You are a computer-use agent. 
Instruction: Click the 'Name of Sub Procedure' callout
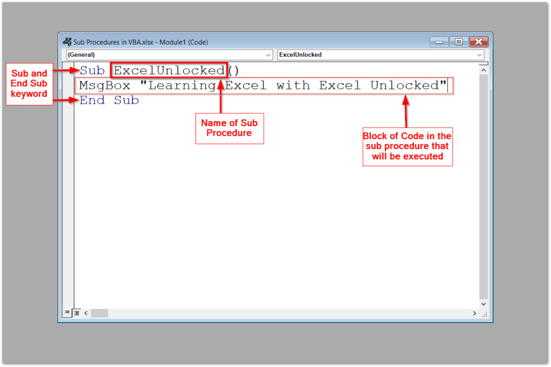click(x=229, y=128)
